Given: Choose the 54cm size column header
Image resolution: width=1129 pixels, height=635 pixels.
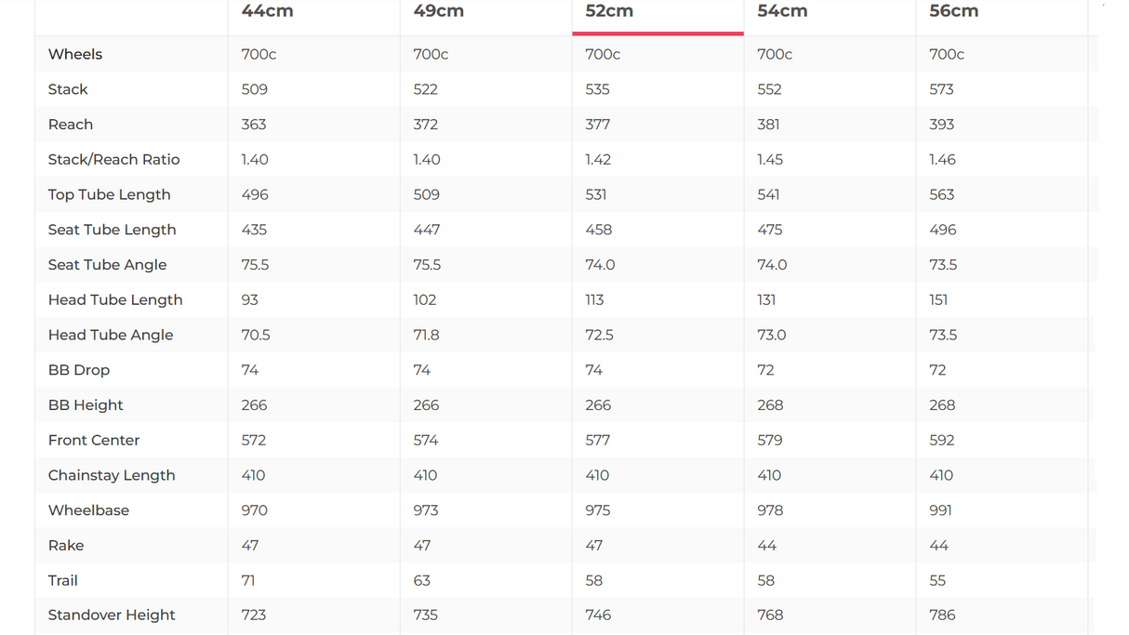Looking at the screenshot, I should 782,11.
